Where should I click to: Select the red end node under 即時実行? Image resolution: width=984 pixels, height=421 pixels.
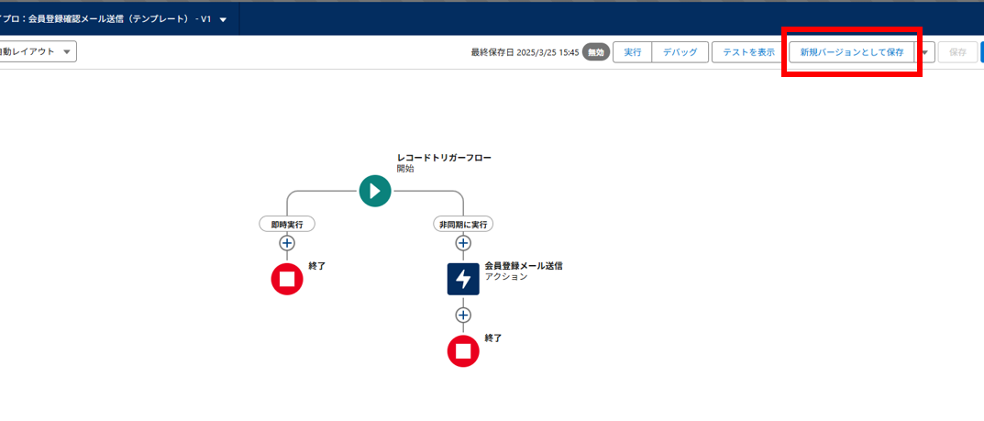(x=287, y=279)
